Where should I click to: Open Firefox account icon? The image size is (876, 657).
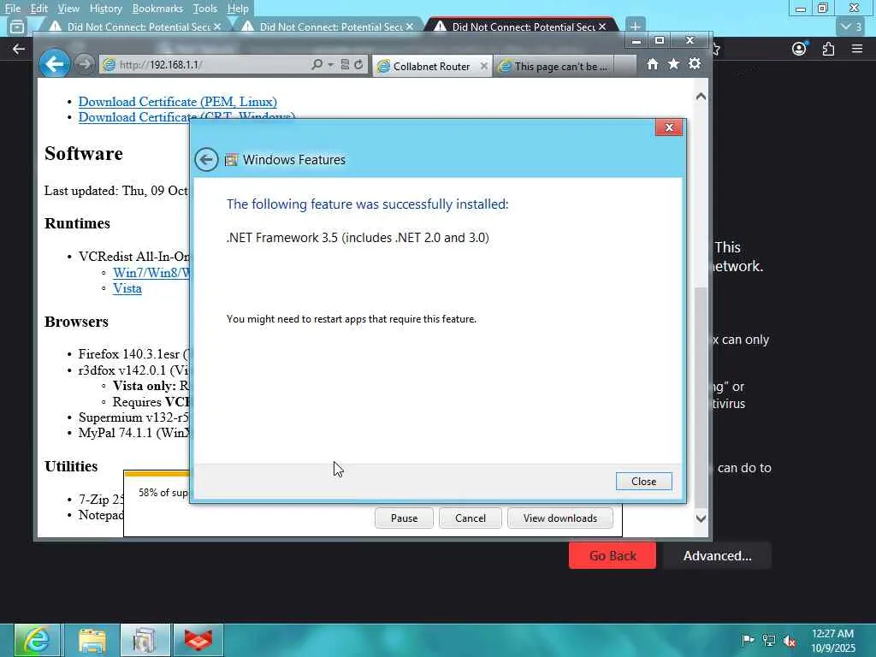point(800,49)
